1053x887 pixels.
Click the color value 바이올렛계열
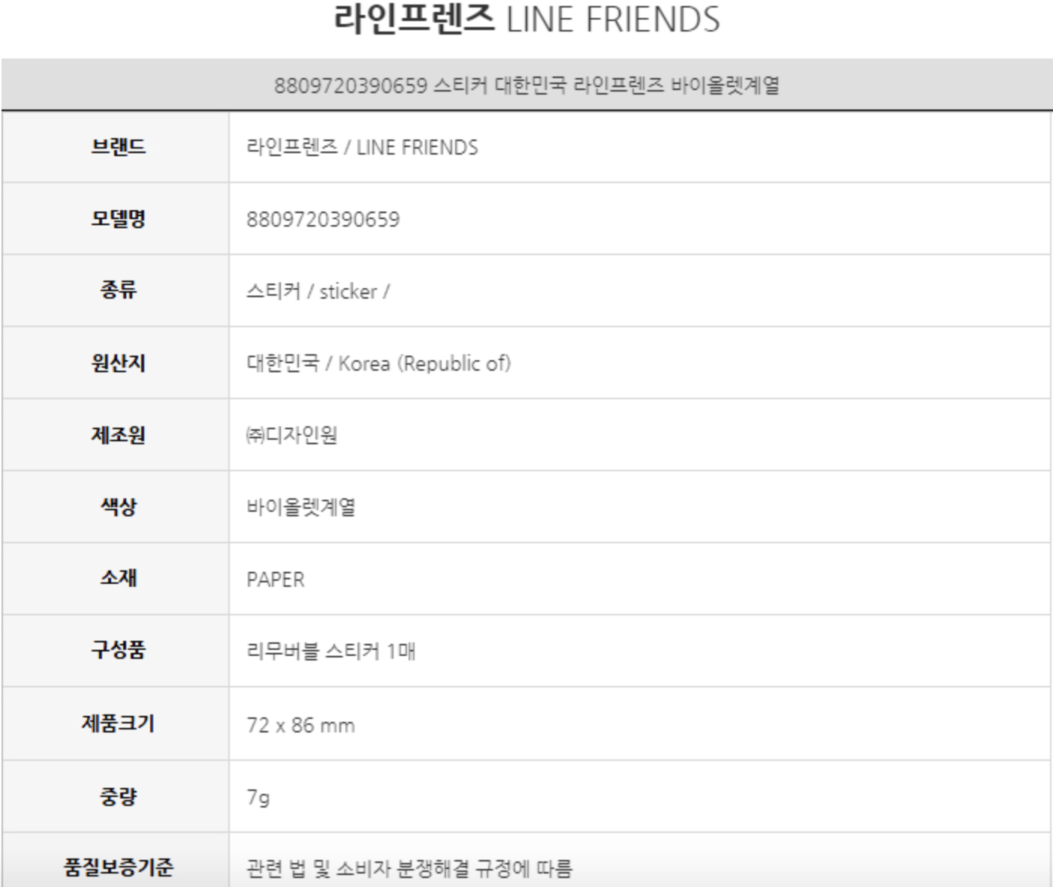(x=301, y=507)
